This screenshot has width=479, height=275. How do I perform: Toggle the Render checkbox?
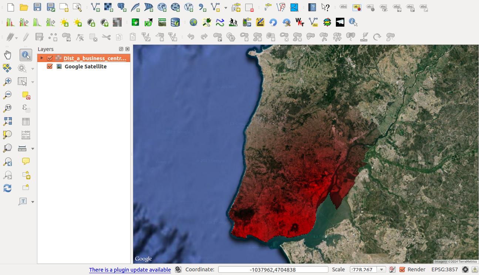[x=402, y=269]
